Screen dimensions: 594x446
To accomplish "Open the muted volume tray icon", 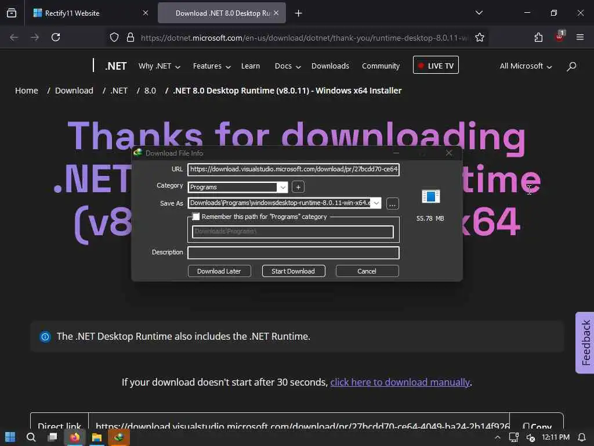I will 530,438.
